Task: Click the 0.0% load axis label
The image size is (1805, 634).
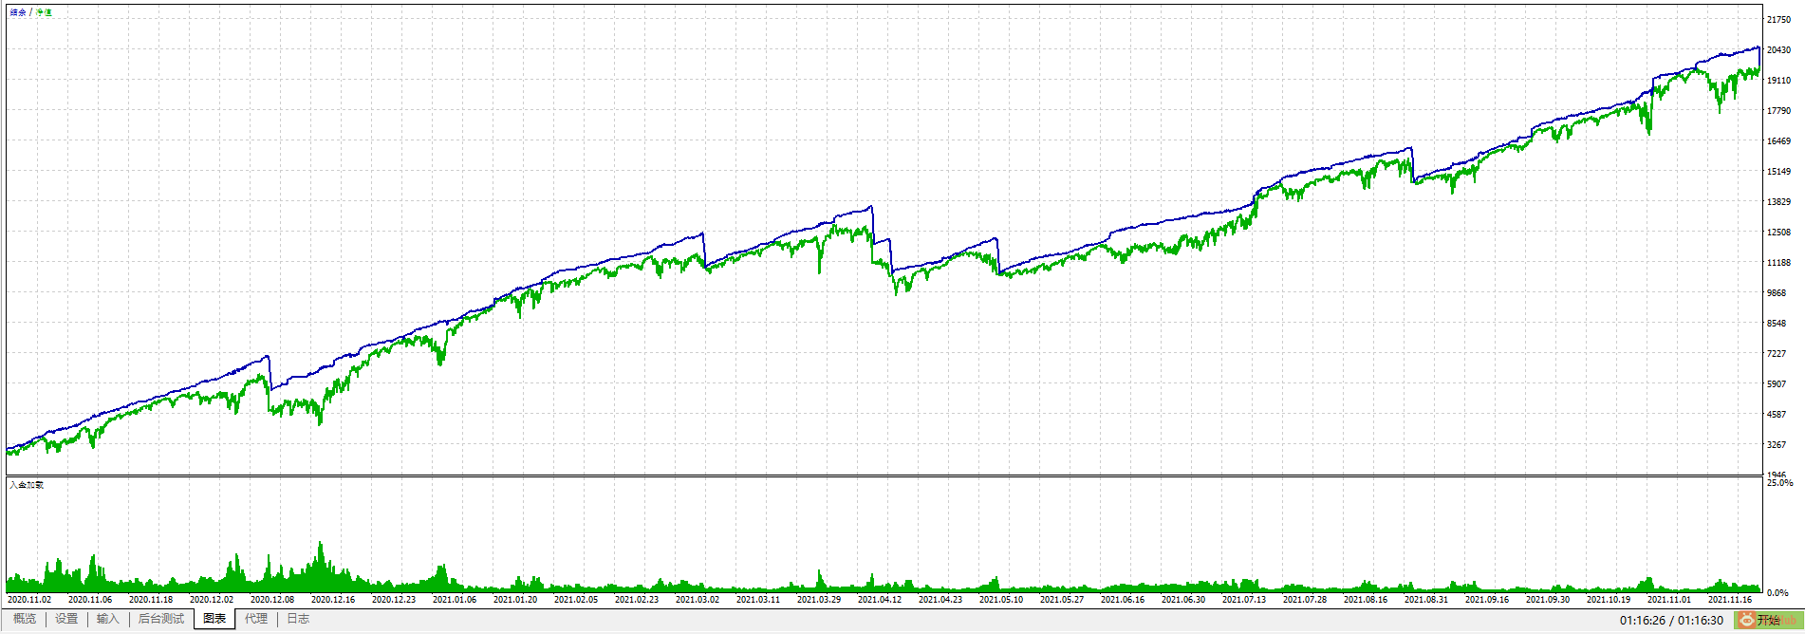Action: [x=1777, y=592]
